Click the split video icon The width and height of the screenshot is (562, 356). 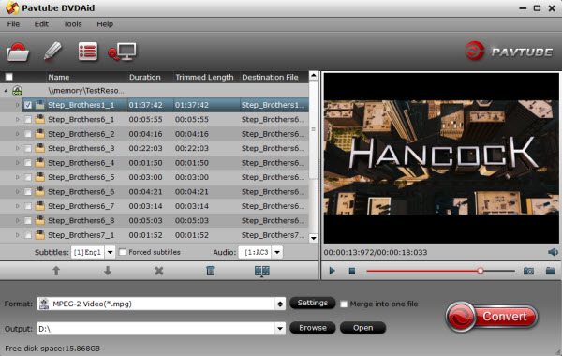point(262,271)
